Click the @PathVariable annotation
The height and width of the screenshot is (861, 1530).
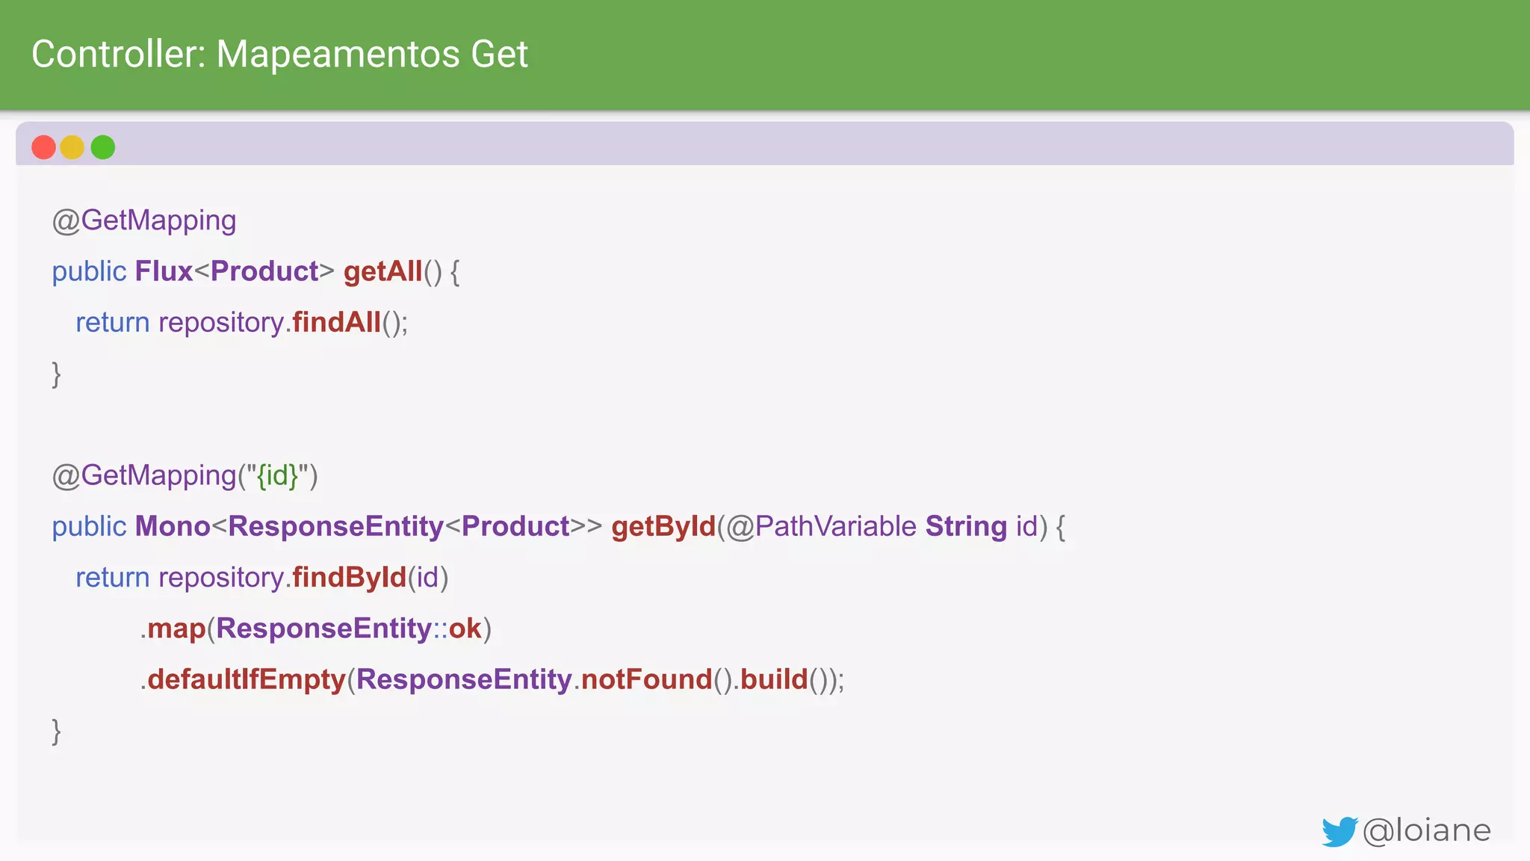(x=821, y=527)
